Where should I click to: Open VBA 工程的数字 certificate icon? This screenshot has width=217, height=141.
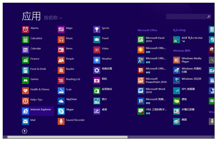coord(141,111)
